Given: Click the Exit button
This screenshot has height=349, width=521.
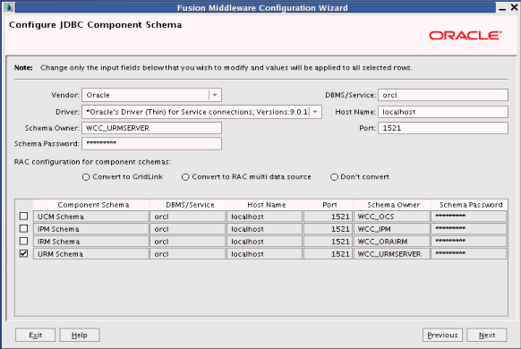Looking at the screenshot, I should 35,335.
